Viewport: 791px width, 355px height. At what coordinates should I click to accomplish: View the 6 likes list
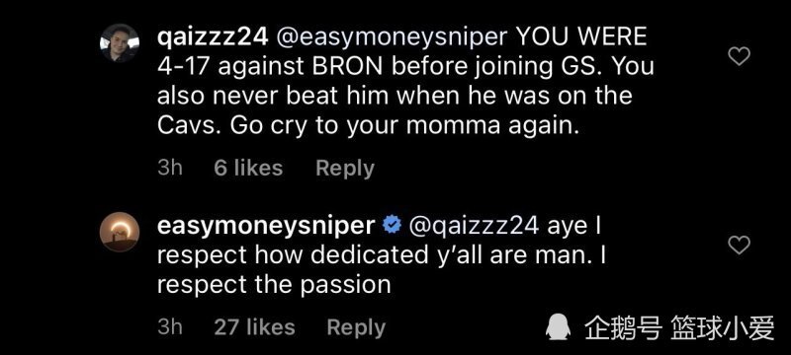pyautogui.click(x=248, y=168)
